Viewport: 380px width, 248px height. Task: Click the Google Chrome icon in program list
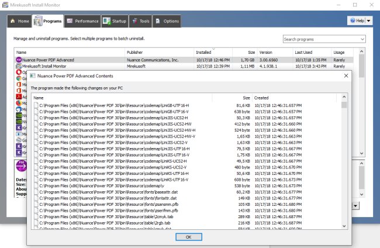click(19, 78)
